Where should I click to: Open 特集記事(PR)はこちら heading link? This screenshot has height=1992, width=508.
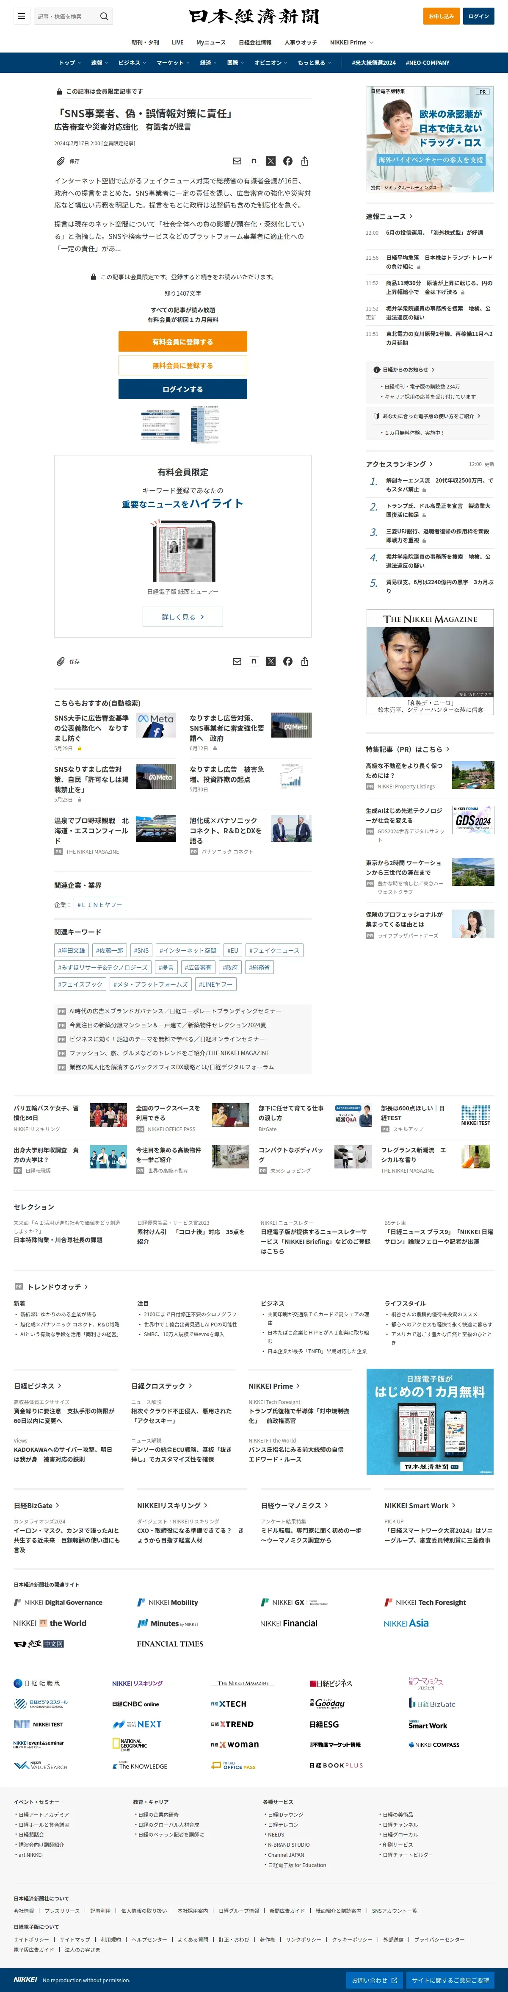408,749
